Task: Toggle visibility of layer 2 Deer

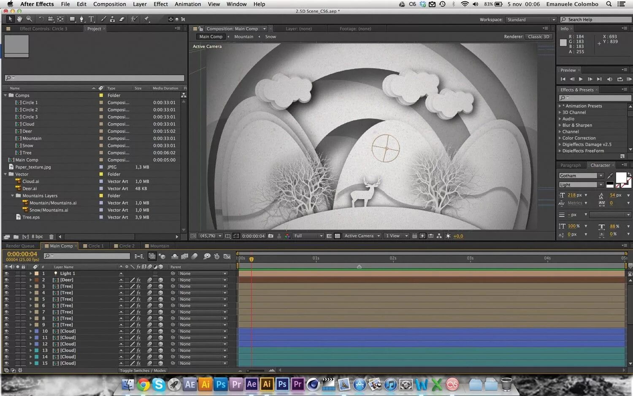Action: pos(6,280)
